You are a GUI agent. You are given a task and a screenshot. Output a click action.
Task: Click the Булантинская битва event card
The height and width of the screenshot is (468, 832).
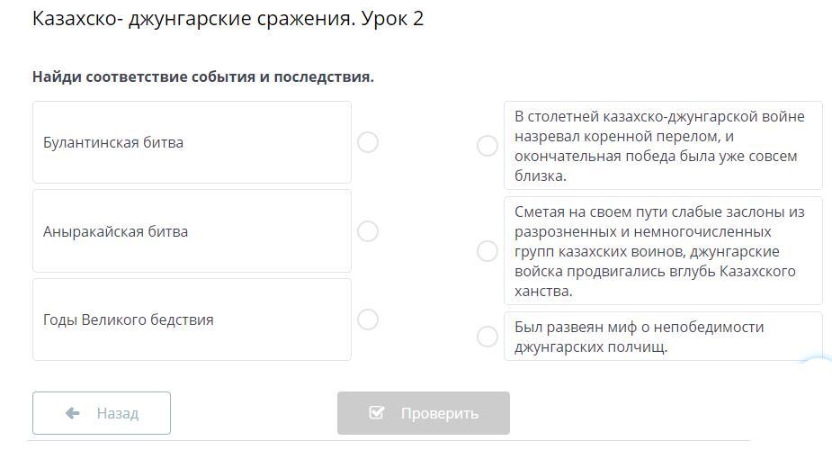tap(192, 142)
